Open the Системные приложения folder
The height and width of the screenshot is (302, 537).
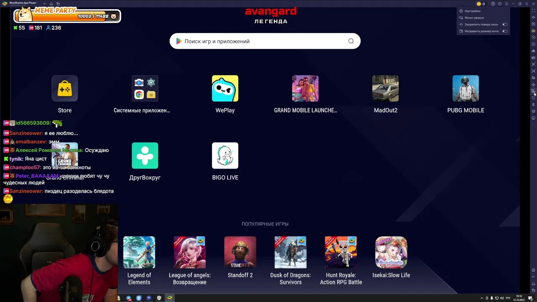(145, 89)
